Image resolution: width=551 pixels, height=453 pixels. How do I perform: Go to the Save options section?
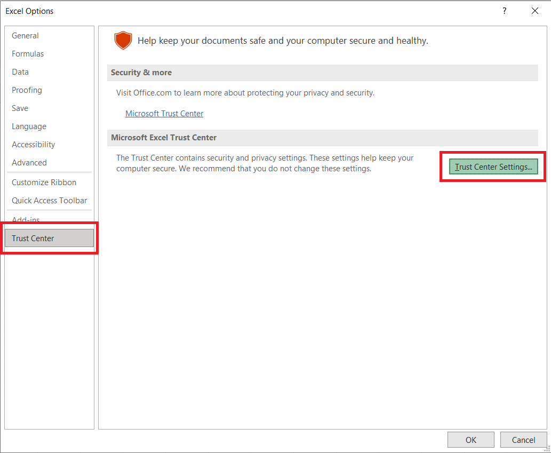point(20,108)
